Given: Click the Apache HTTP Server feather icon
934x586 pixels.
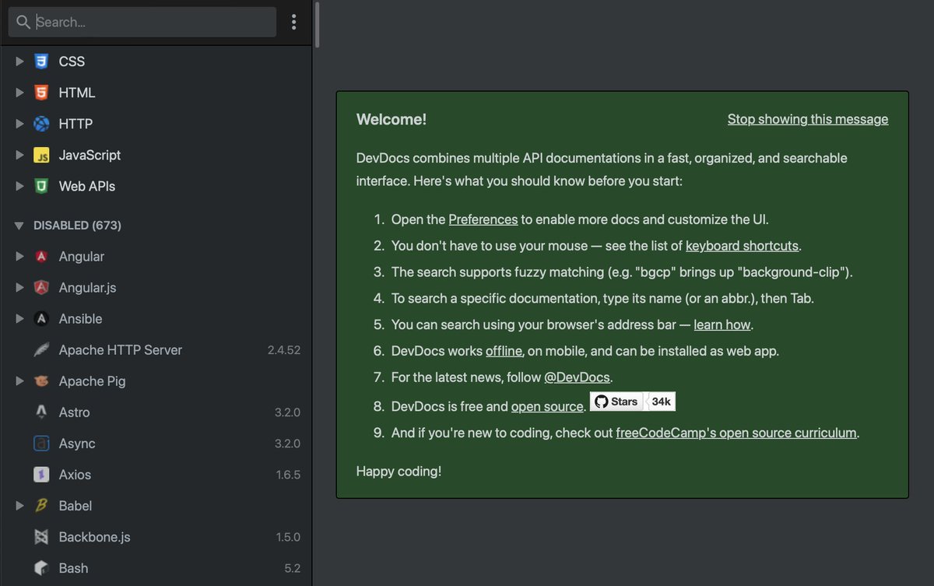Looking at the screenshot, I should pos(41,349).
